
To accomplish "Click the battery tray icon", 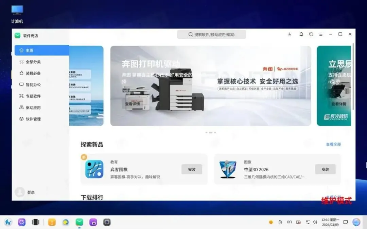I will point(298,222).
